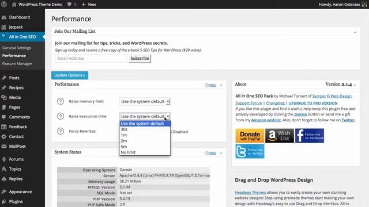Open the Twitter text link
Viewport: 369px width, 207px height.
click(348, 120)
